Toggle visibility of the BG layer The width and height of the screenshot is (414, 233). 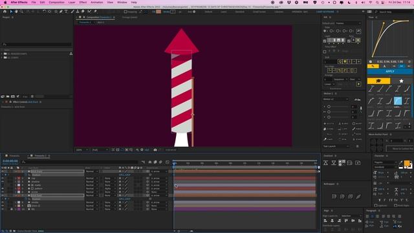click(x=3, y=209)
